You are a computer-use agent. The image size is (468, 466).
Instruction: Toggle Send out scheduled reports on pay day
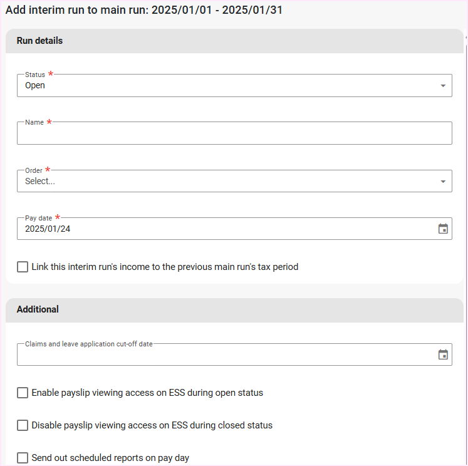tap(23, 458)
